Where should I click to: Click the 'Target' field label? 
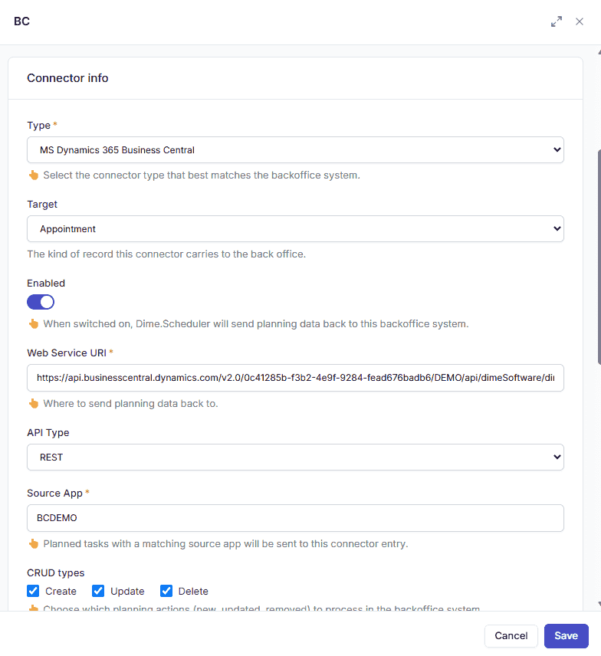(x=42, y=204)
